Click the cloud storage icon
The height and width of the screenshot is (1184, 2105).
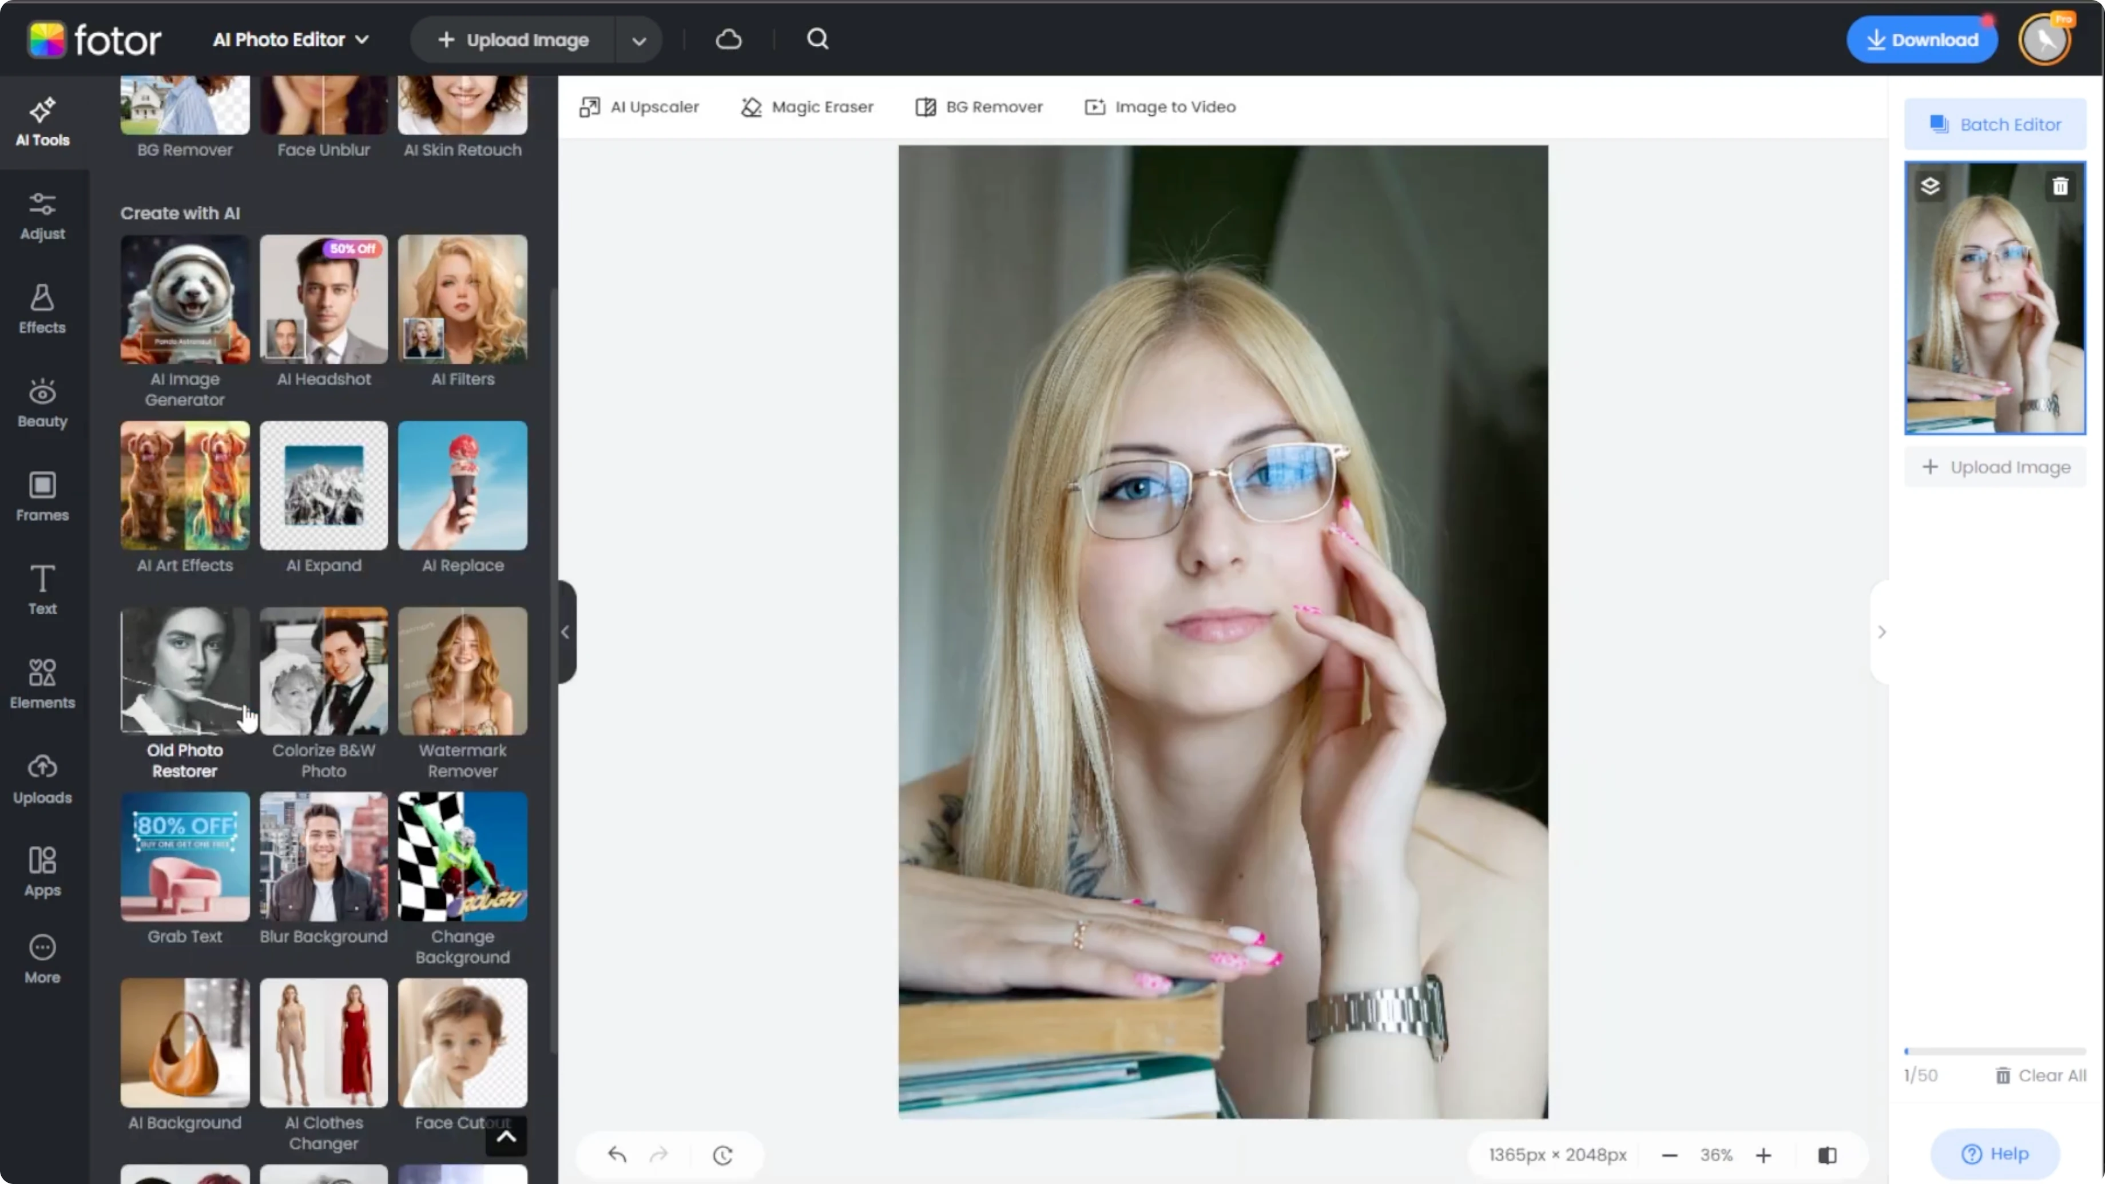729,39
